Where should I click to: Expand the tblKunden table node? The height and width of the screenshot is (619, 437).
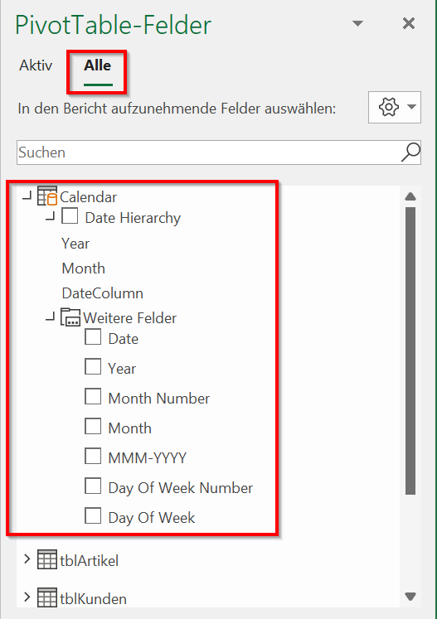click(27, 597)
